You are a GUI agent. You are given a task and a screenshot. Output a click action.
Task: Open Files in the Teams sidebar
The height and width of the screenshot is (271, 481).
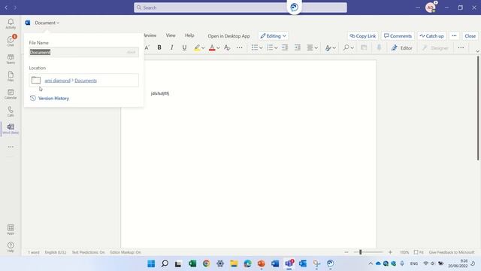click(x=11, y=76)
